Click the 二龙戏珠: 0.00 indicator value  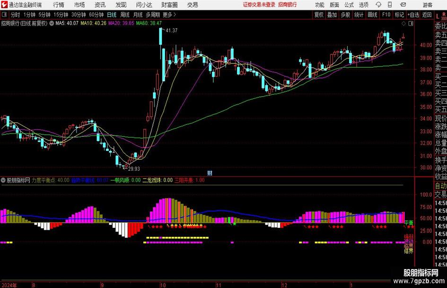(x=158, y=180)
